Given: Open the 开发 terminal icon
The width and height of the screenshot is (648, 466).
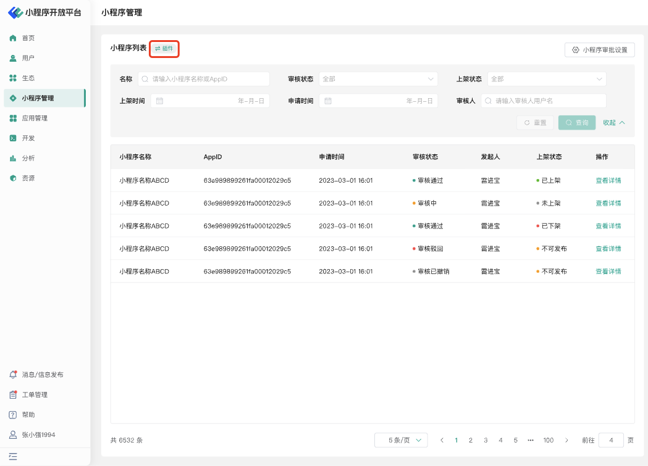Looking at the screenshot, I should [x=13, y=138].
